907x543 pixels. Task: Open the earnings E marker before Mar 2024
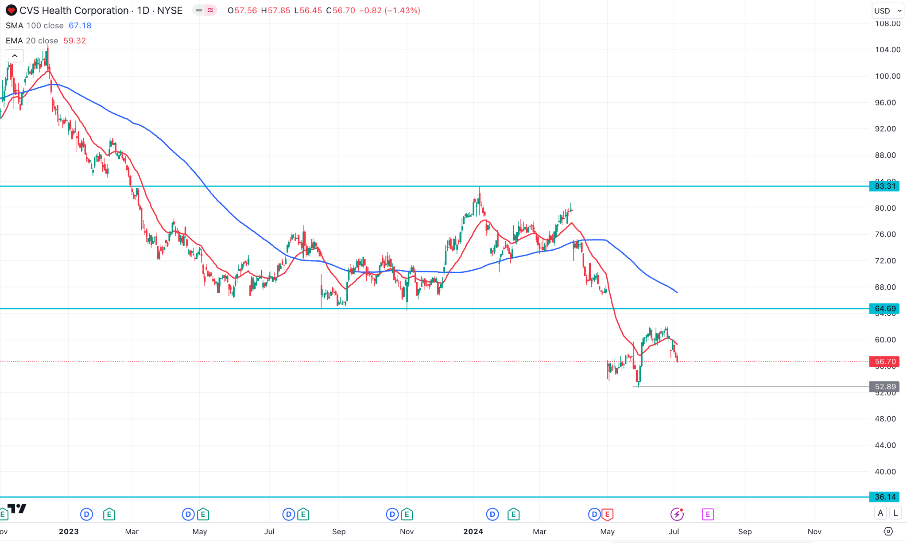coord(513,514)
